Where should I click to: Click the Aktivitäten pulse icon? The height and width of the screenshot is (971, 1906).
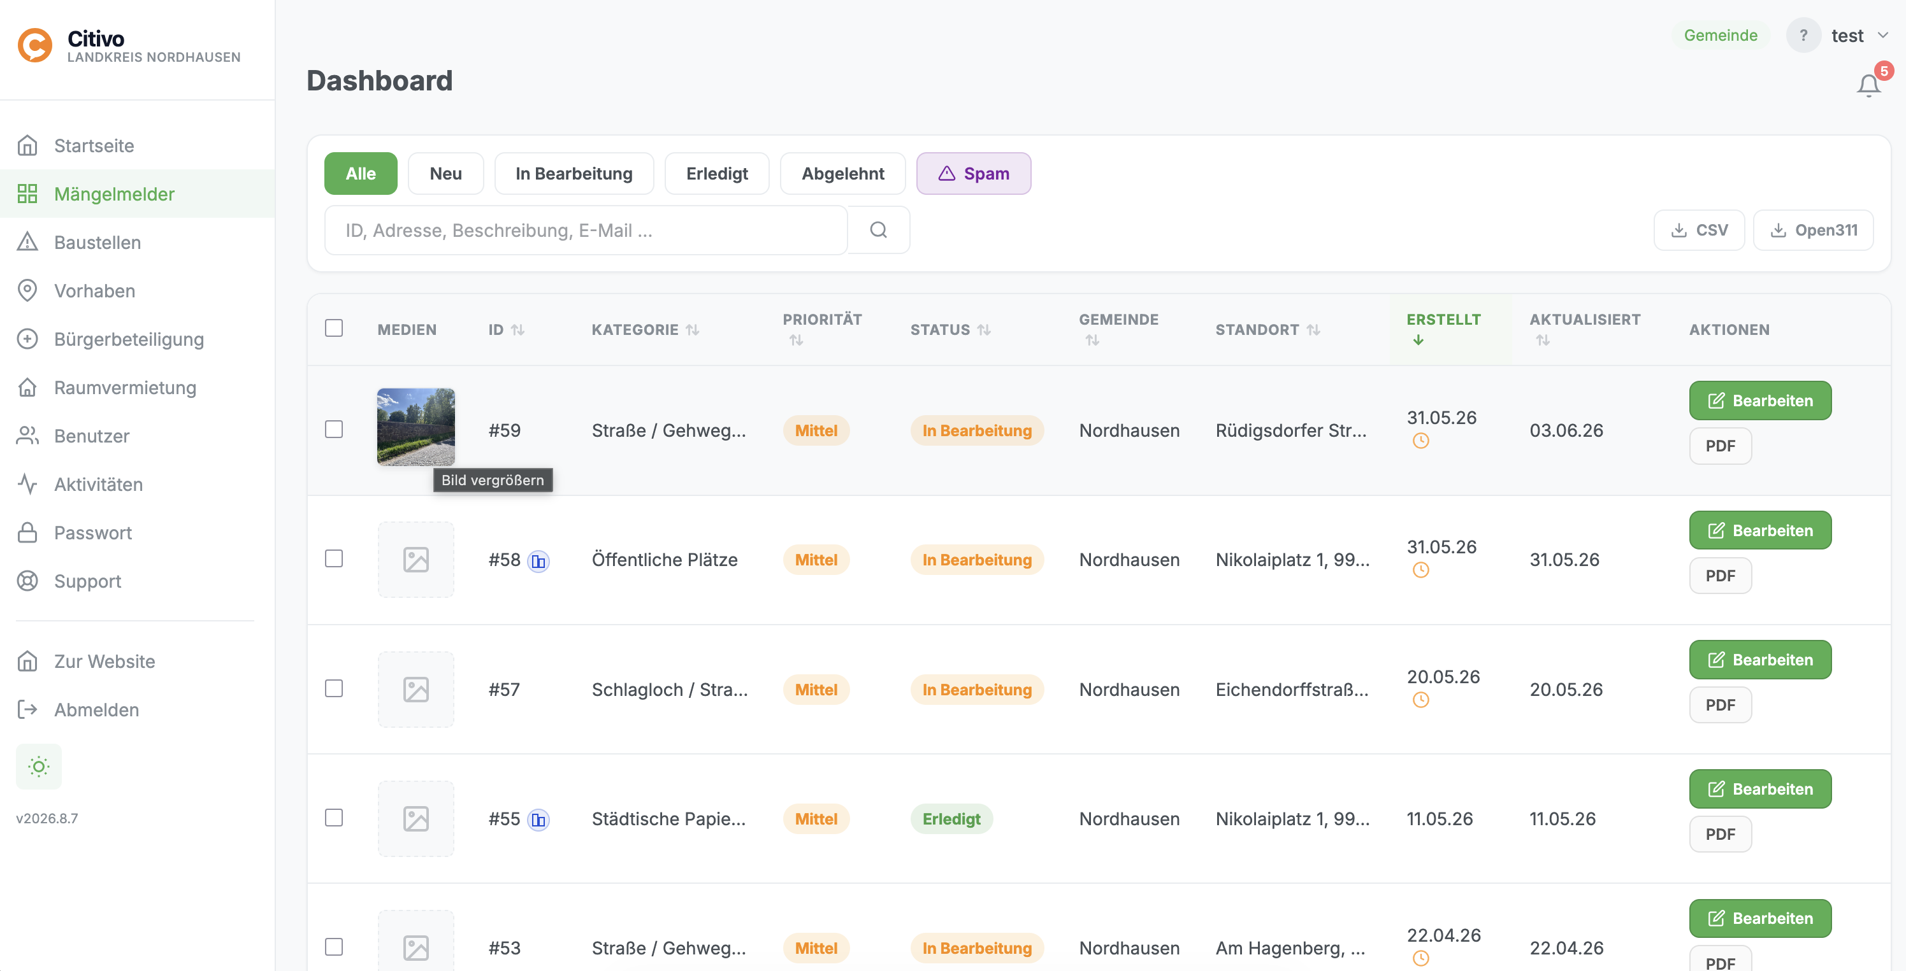coord(27,485)
